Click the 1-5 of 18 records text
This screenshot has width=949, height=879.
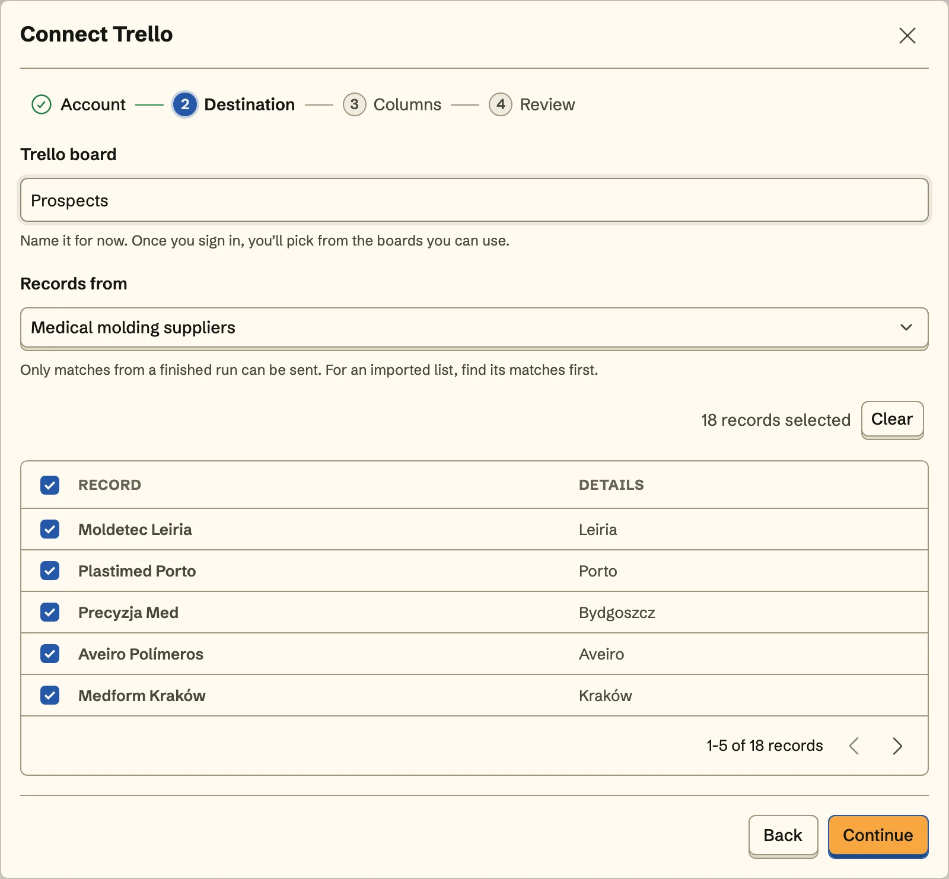[765, 746]
